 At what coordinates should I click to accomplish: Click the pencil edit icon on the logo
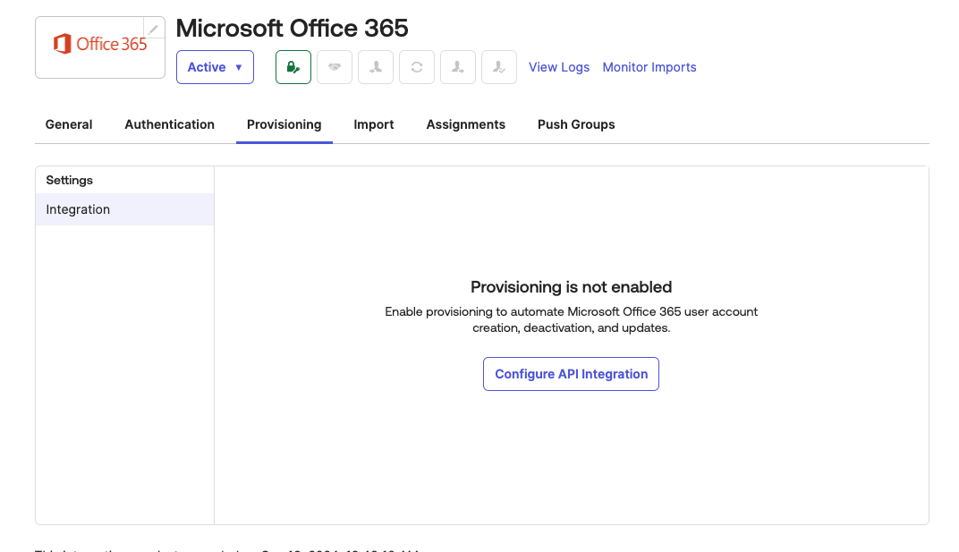tap(154, 29)
